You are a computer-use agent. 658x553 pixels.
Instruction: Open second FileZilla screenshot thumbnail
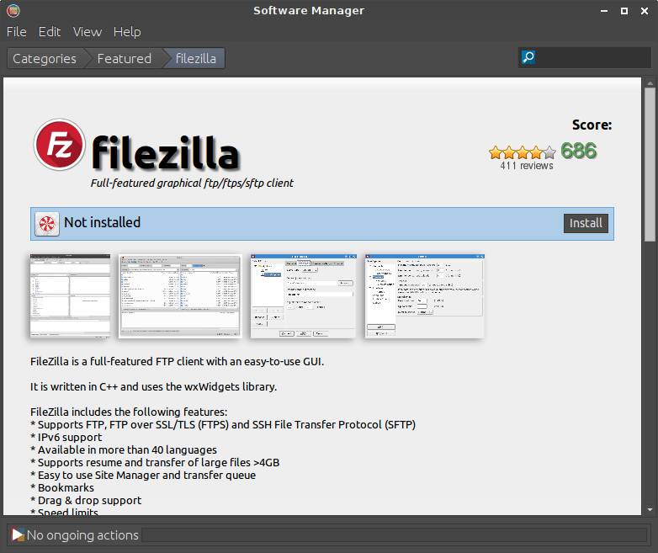(x=180, y=295)
